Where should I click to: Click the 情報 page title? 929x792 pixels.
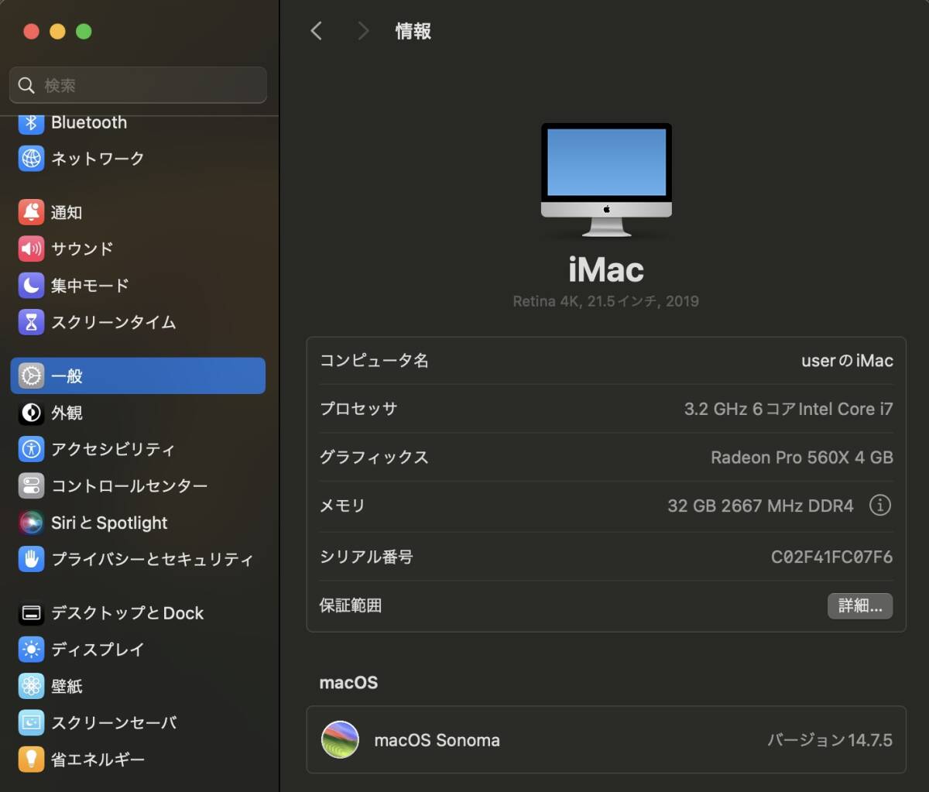click(413, 31)
